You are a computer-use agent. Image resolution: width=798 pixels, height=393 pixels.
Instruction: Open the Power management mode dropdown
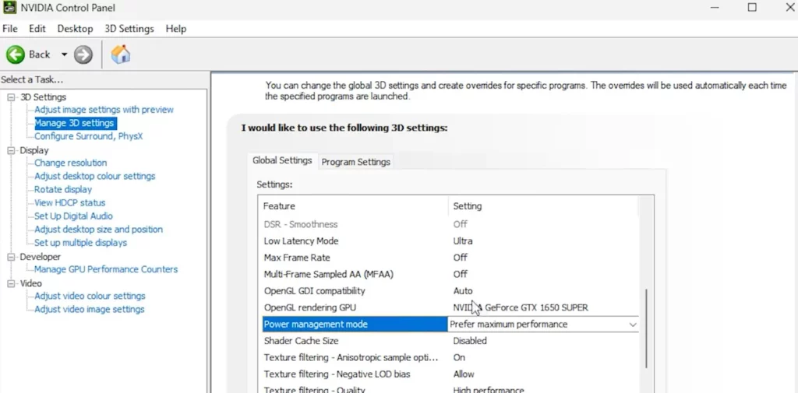632,325
